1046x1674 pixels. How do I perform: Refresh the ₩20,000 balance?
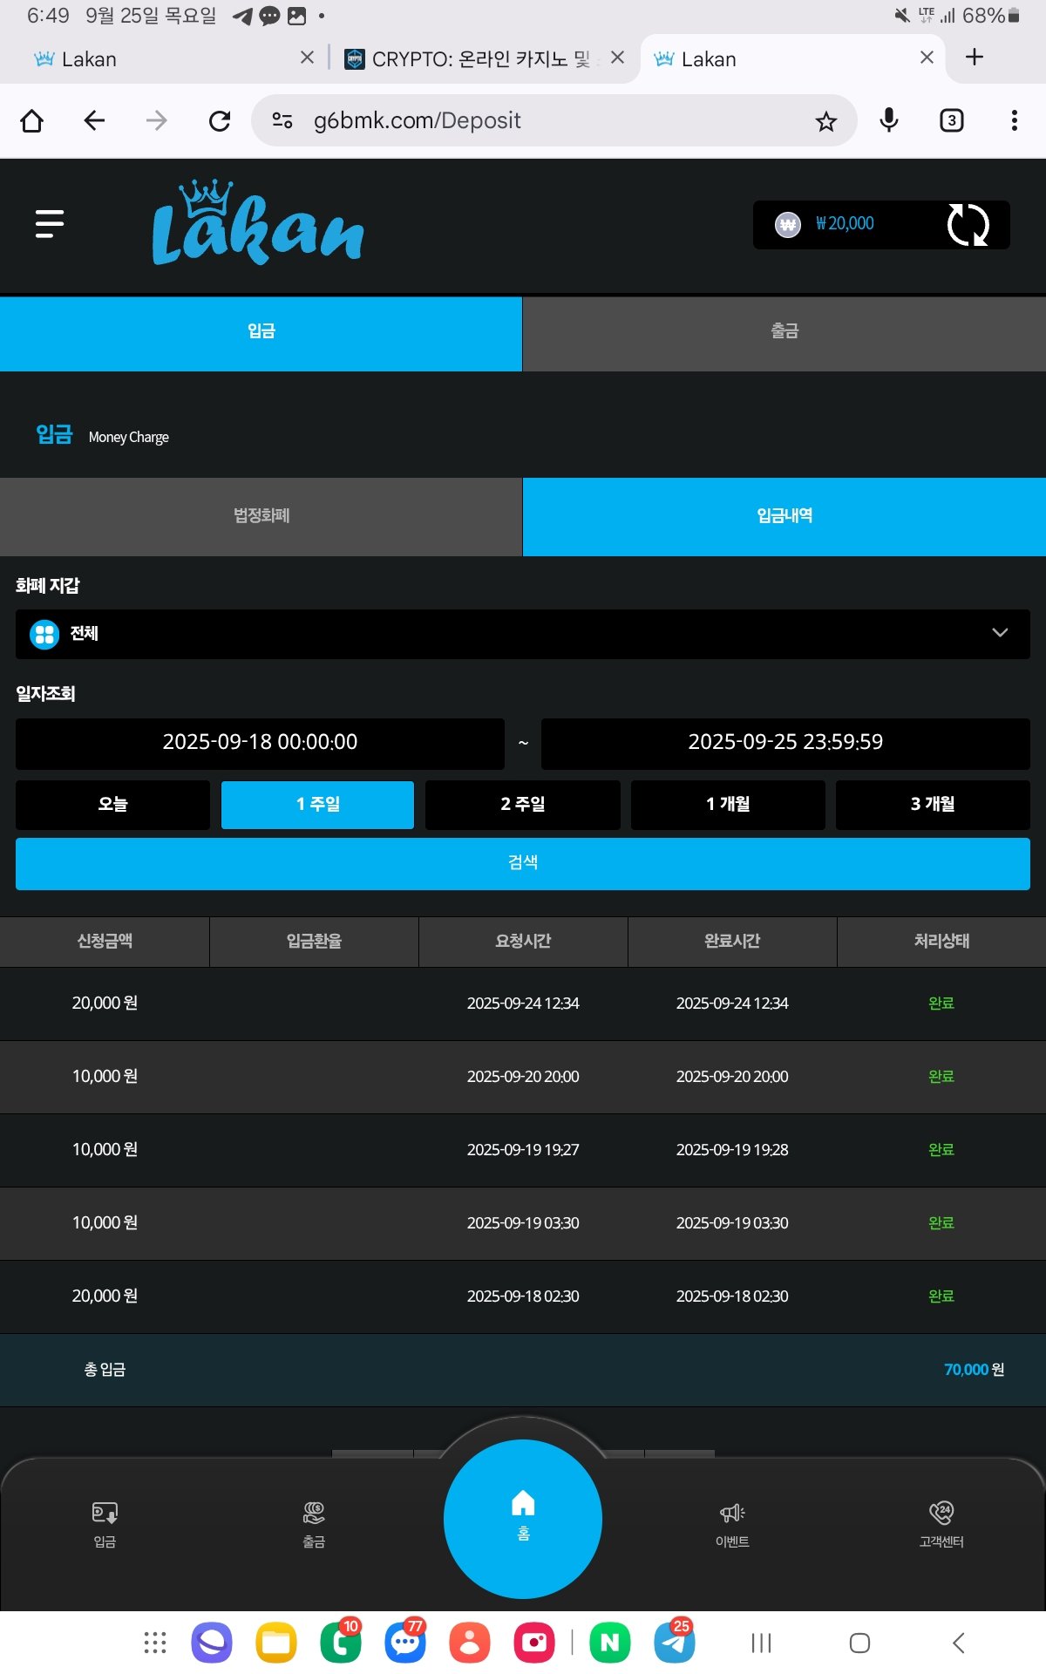(968, 225)
